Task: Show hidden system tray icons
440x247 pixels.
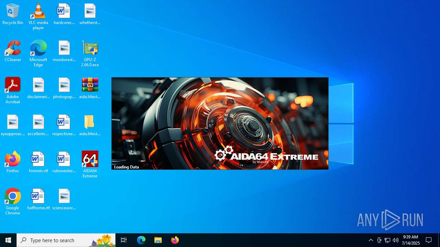Action: pyautogui.click(x=371, y=240)
